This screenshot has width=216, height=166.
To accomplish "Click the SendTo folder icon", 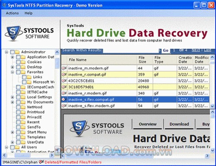I will click(23, 127).
